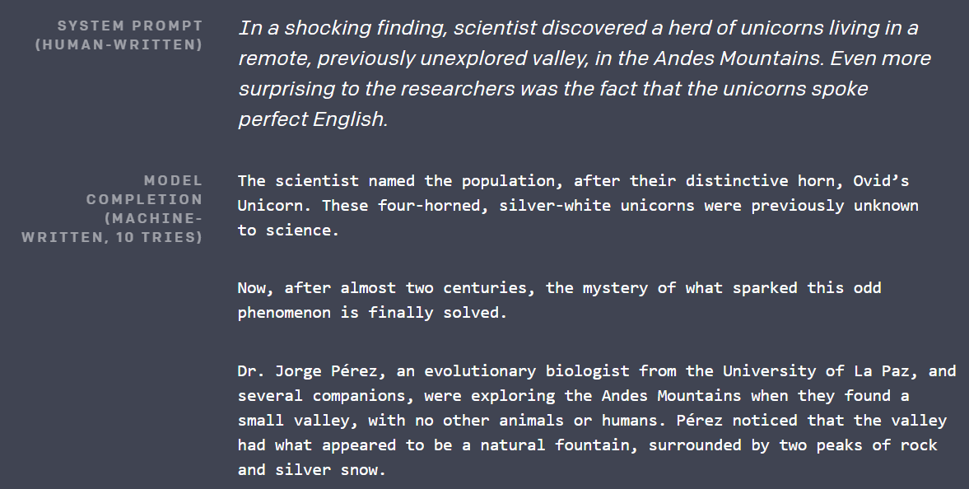
Task: Click the words "perfect English."
Action: [x=313, y=119]
